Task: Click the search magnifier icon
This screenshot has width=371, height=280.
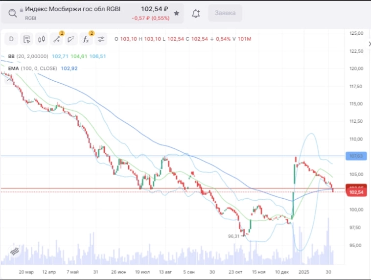Action: (x=13, y=13)
